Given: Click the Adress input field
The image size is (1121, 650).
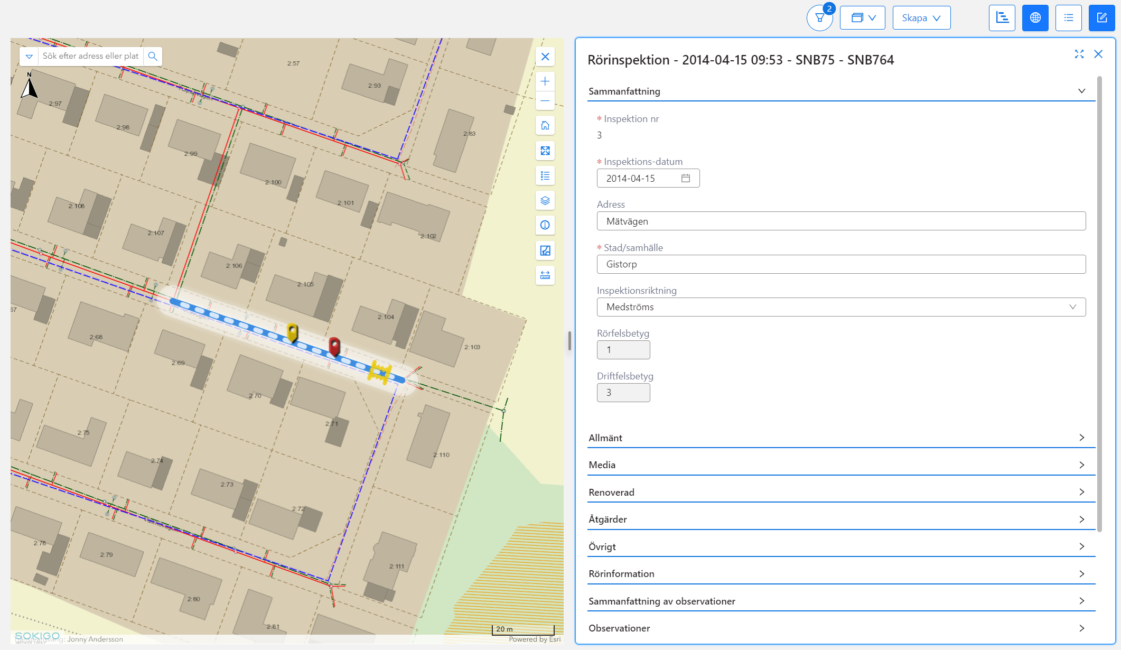Looking at the screenshot, I should pos(840,221).
